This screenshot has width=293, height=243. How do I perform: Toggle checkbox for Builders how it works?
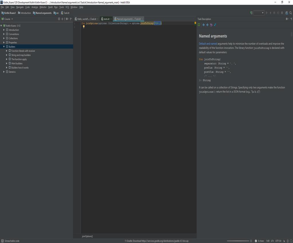coord(10,67)
